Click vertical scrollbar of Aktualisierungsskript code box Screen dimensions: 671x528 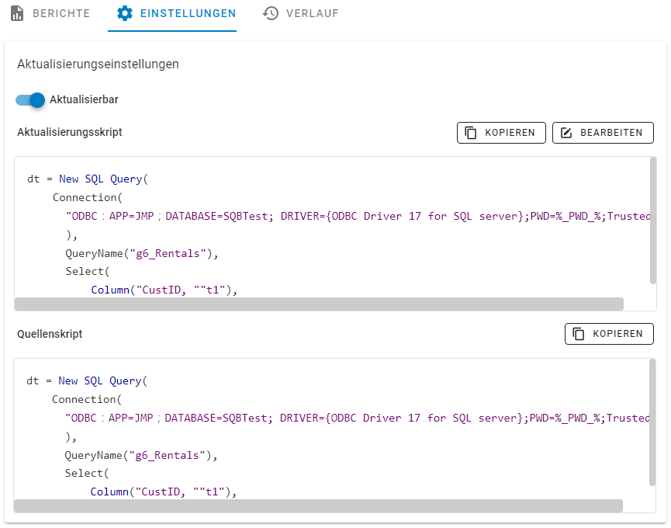(x=652, y=221)
